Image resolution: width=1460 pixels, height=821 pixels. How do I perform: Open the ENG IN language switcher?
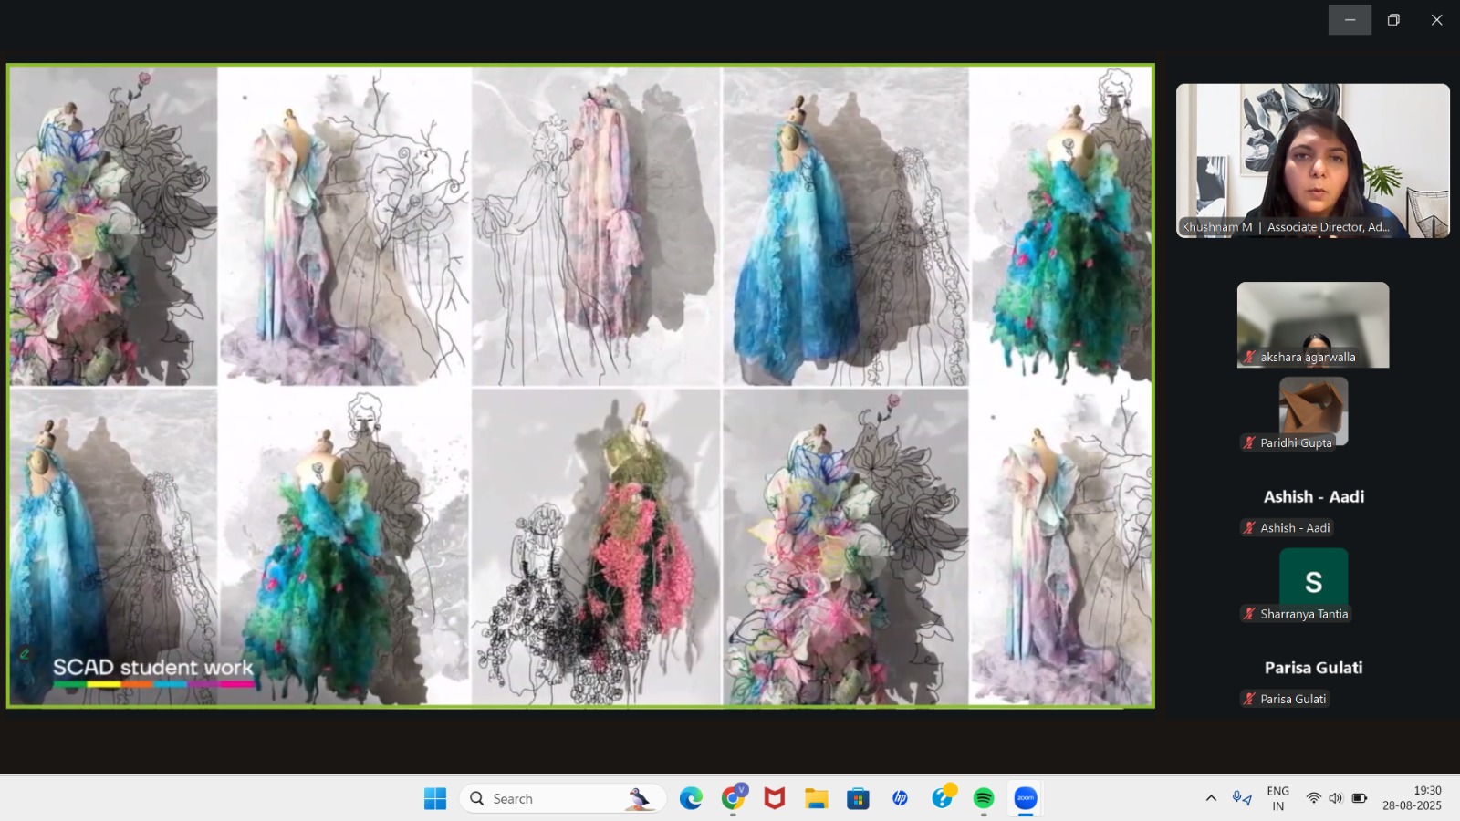[1277, 799]
